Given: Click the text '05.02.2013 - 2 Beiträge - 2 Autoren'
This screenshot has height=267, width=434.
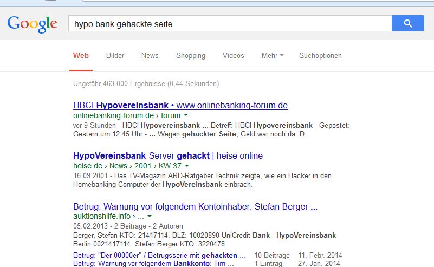Looking at the screenshot, I should tap(128, 226).
